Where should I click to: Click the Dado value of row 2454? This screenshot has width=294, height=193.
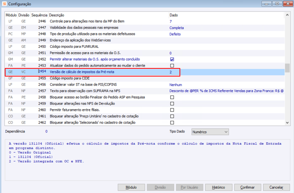point(171,72)
